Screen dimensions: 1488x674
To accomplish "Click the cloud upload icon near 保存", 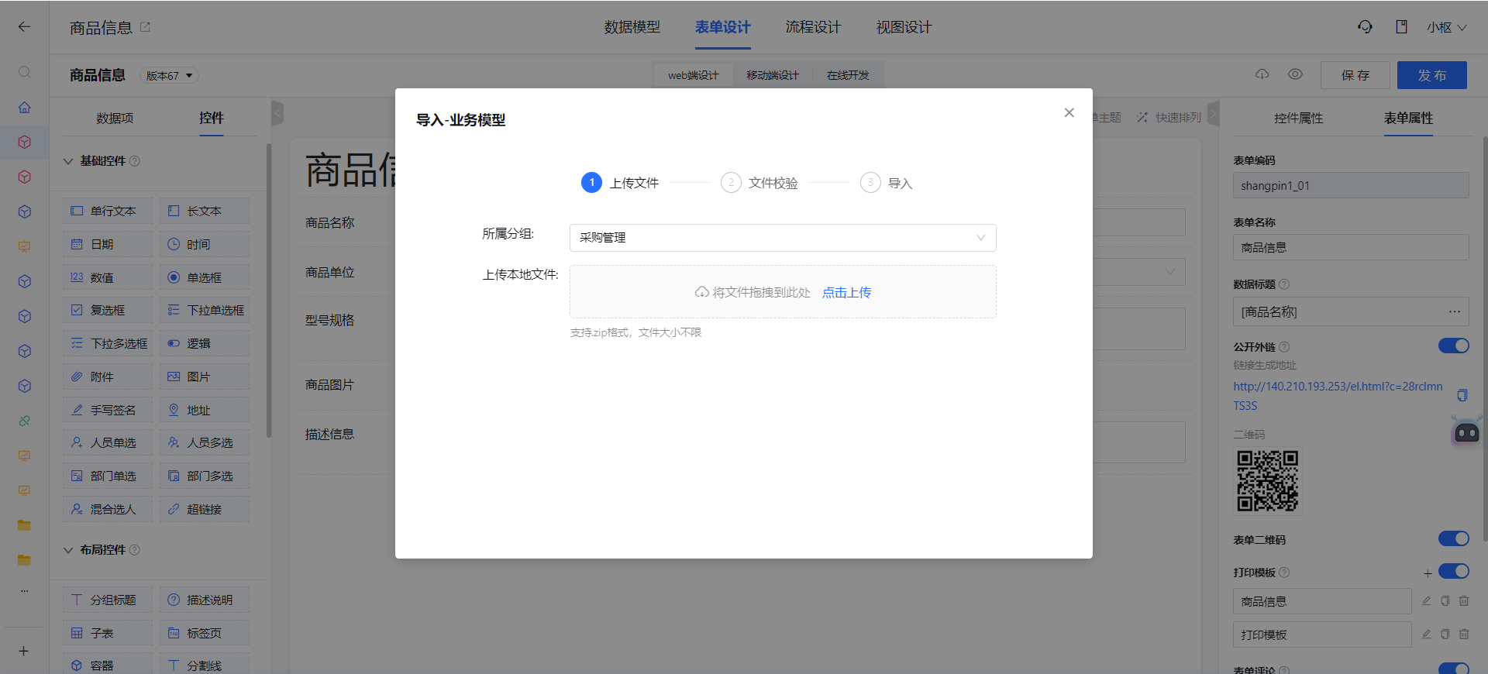I will point(1262,74).
